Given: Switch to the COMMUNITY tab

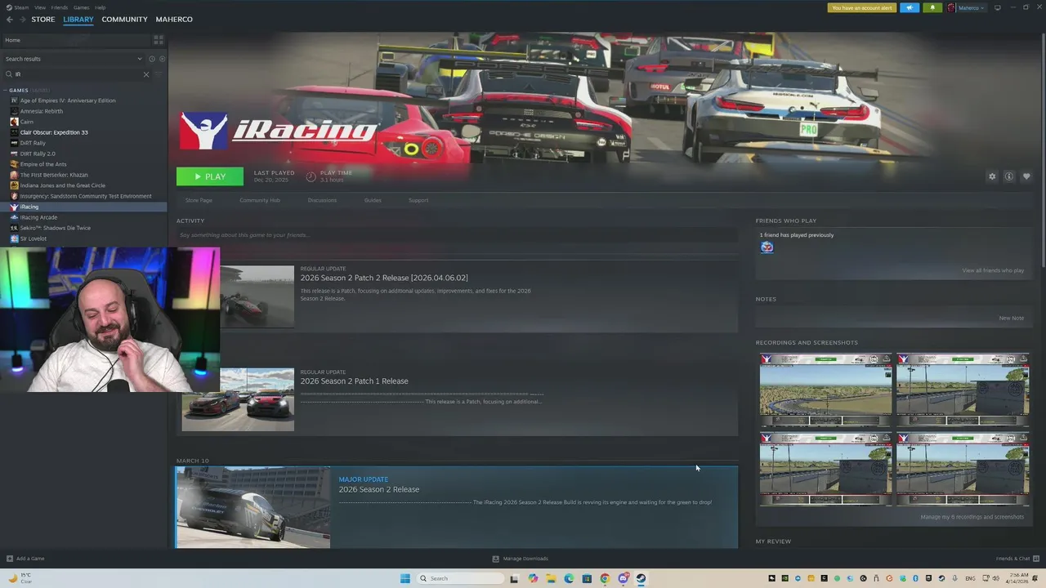Looking at the screenshot, I should click(124, 20).
